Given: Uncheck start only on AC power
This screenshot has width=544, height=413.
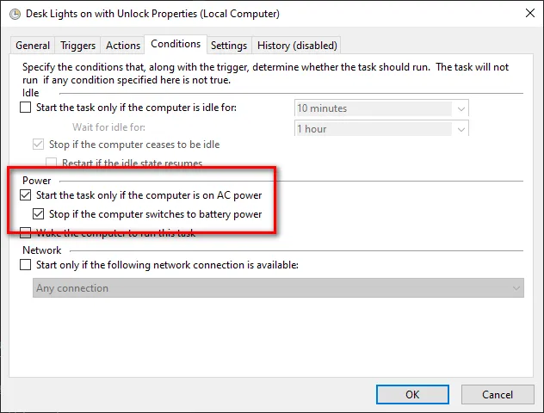Looking at the screenshot, I should (25, 195).
